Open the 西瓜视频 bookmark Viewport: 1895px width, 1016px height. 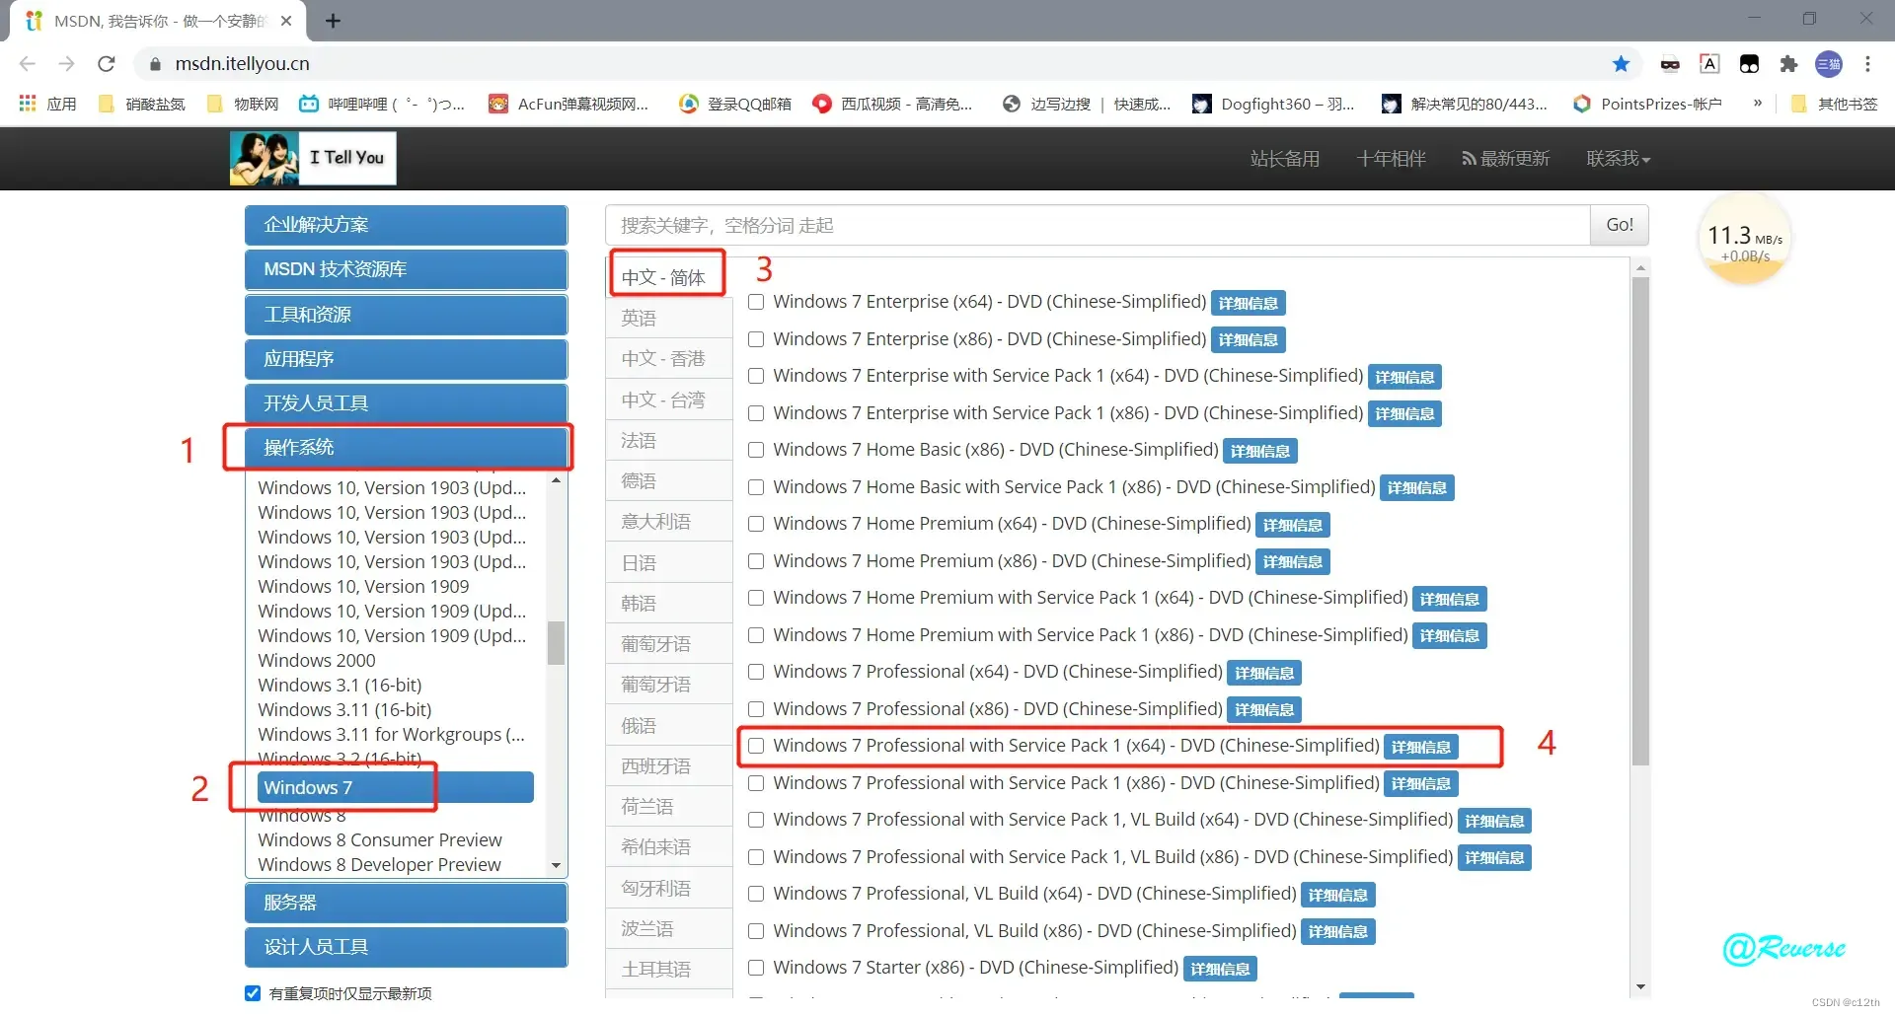tap(892, 104)
